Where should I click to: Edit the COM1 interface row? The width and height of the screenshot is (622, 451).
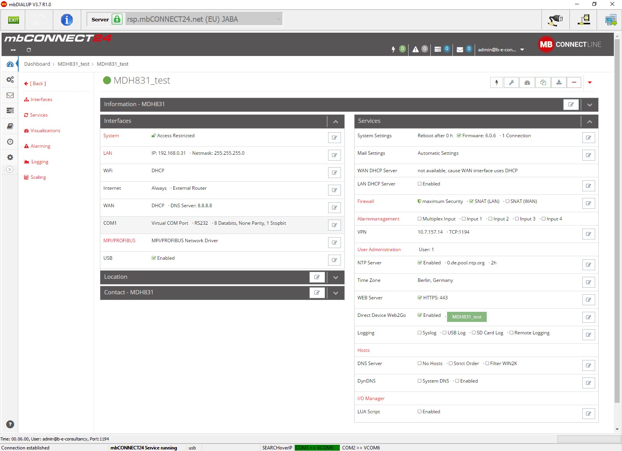click(x=334, y=225)
